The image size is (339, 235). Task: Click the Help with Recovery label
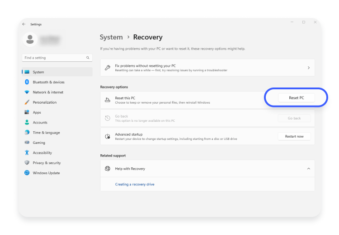click(x=130, y=169)
